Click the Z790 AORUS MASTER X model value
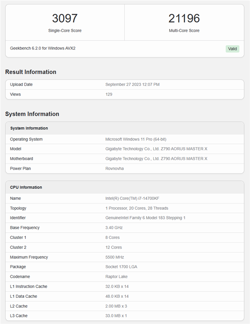Viewport: 250px width, 324px height. click(x=156, y=149)
